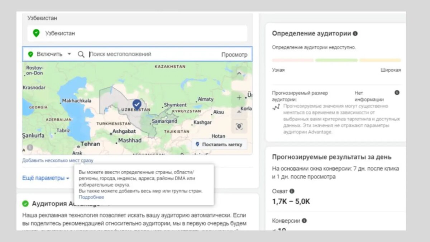
Task: Click the search magnifier icon
Action: pyautogui.click(x=81, y=54)
